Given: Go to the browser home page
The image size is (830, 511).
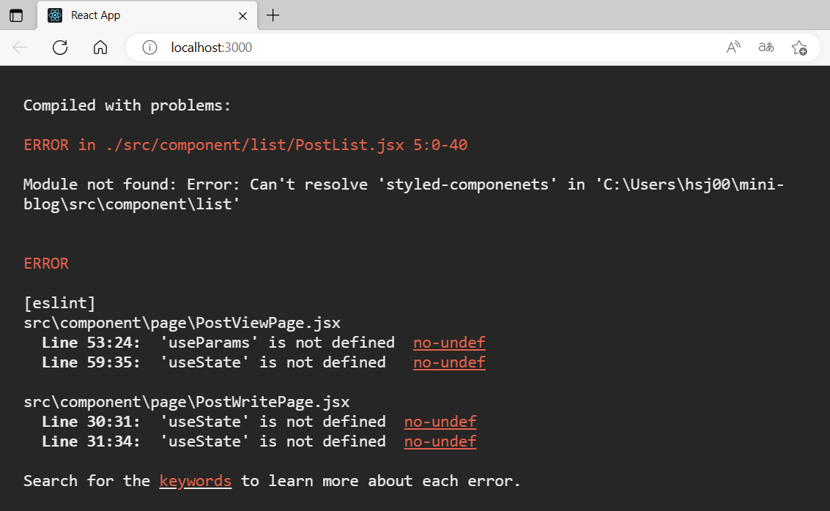Looking at the screenshot, I should (100, 48).
